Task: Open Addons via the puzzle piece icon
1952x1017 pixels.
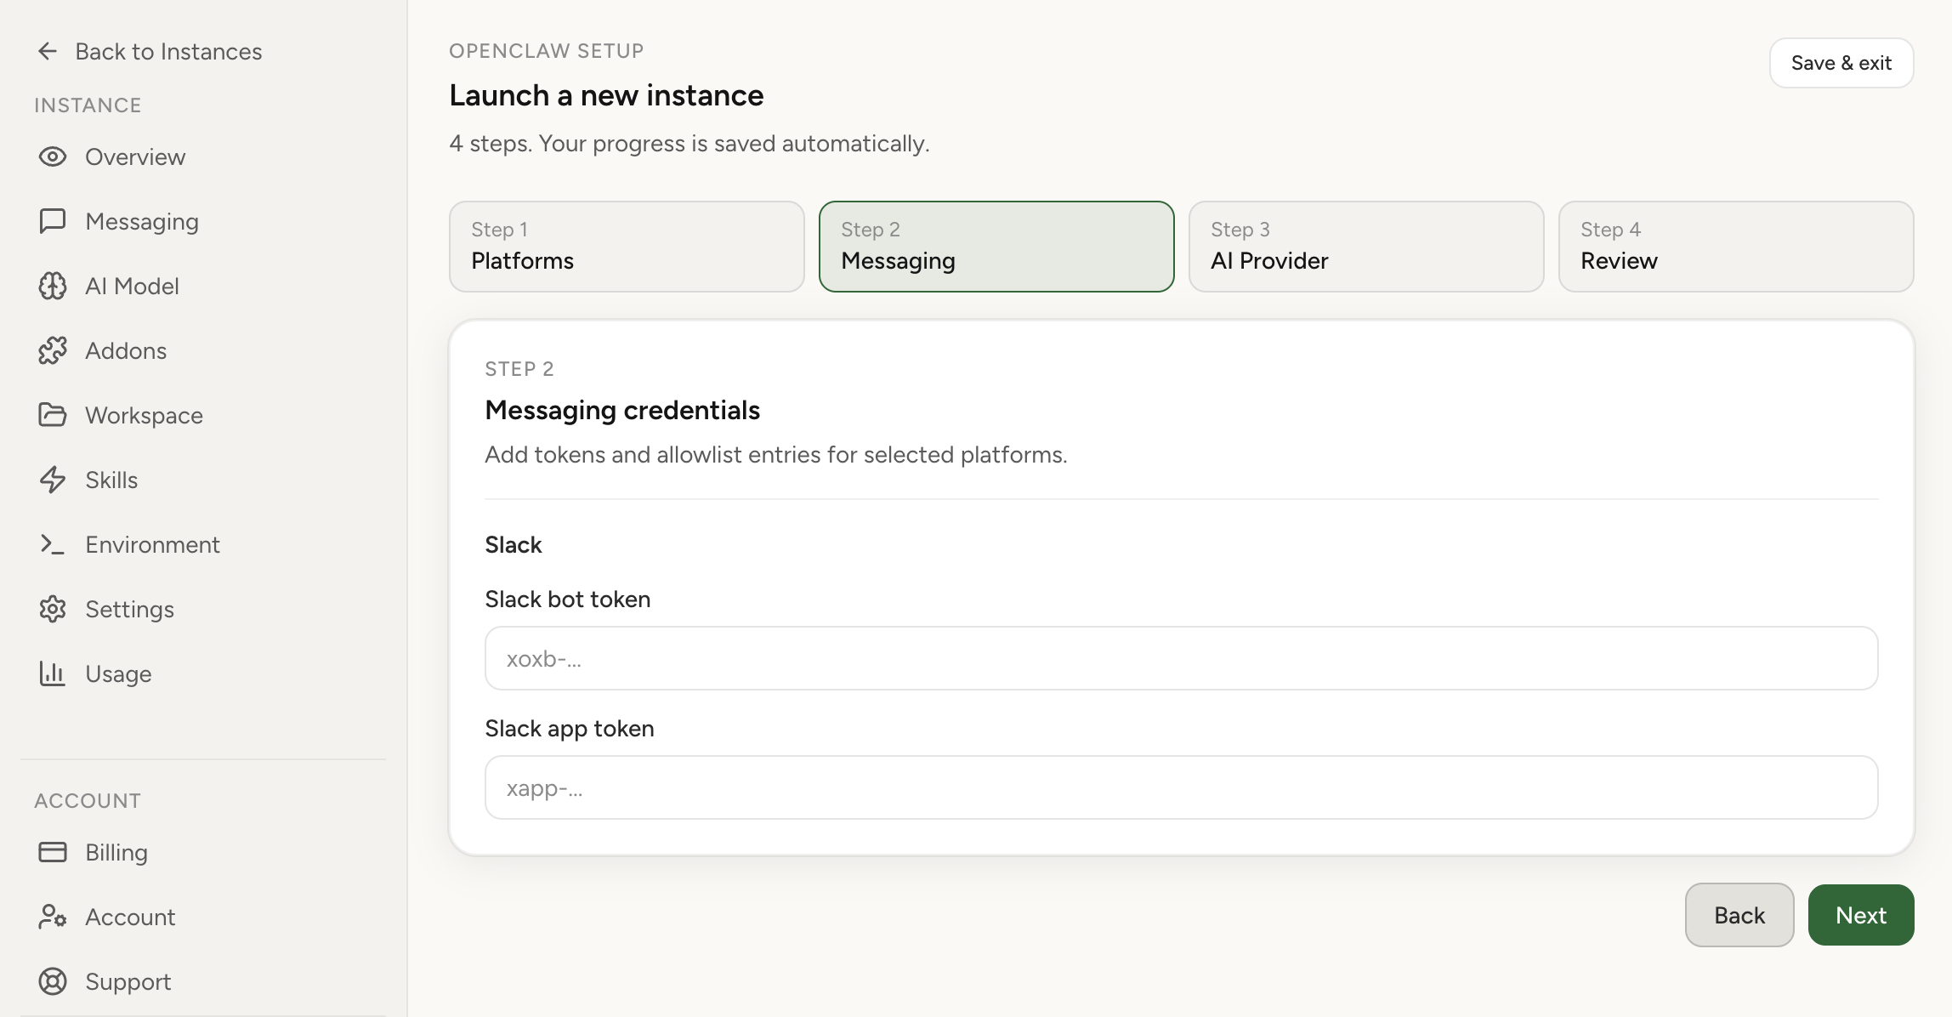Action: click(x=53, y=351)
